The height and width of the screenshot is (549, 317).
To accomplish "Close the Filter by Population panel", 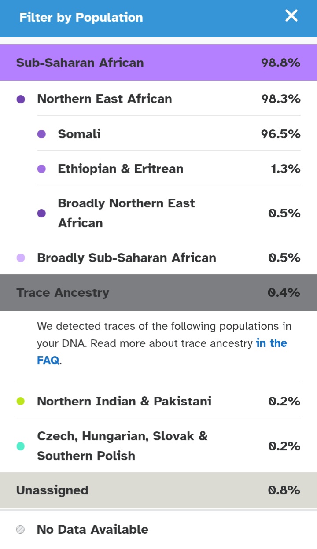I will click(291, 16).
